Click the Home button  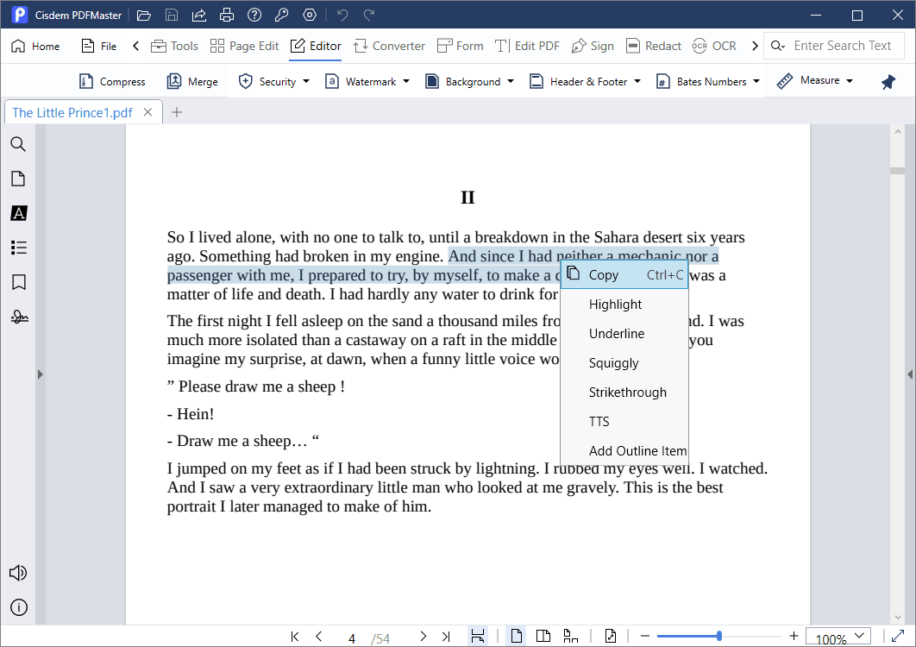coord(35,47)
